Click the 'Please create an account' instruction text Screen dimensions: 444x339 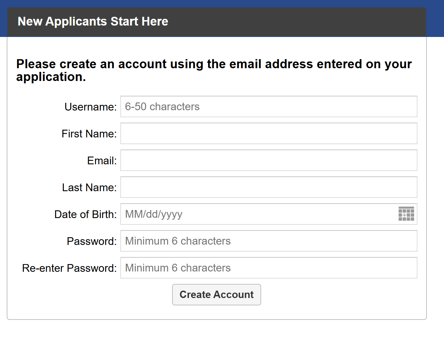tap(214, 70)
